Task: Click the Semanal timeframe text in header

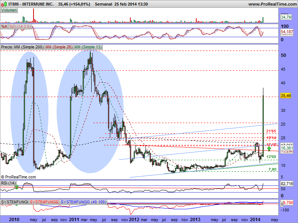Action: [104, 4]
